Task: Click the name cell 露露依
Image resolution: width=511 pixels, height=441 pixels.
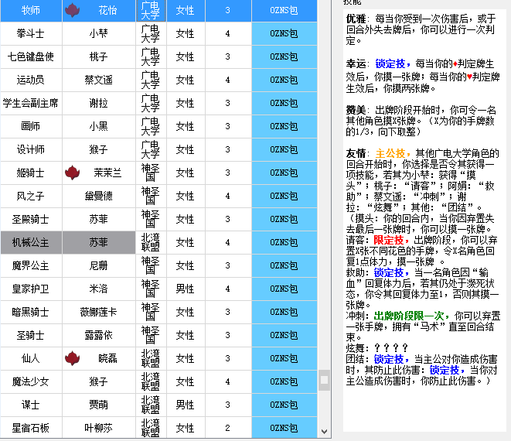Action: click(99, 335)
